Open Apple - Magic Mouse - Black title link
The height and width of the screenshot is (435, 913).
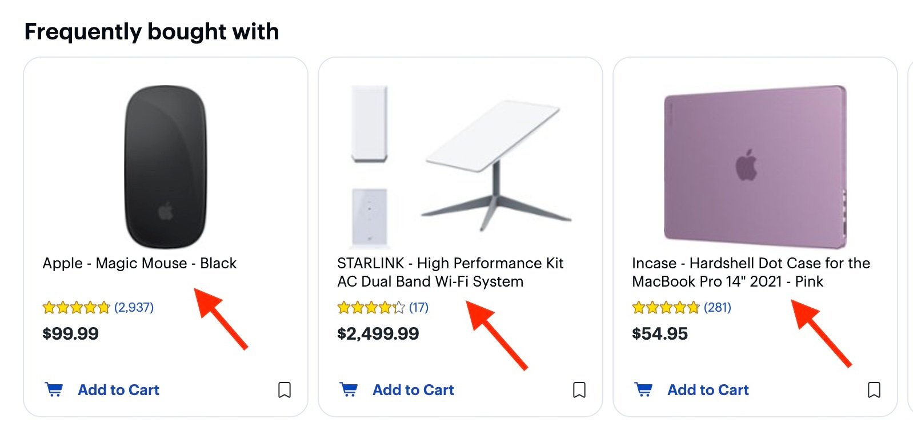point(139,263)
